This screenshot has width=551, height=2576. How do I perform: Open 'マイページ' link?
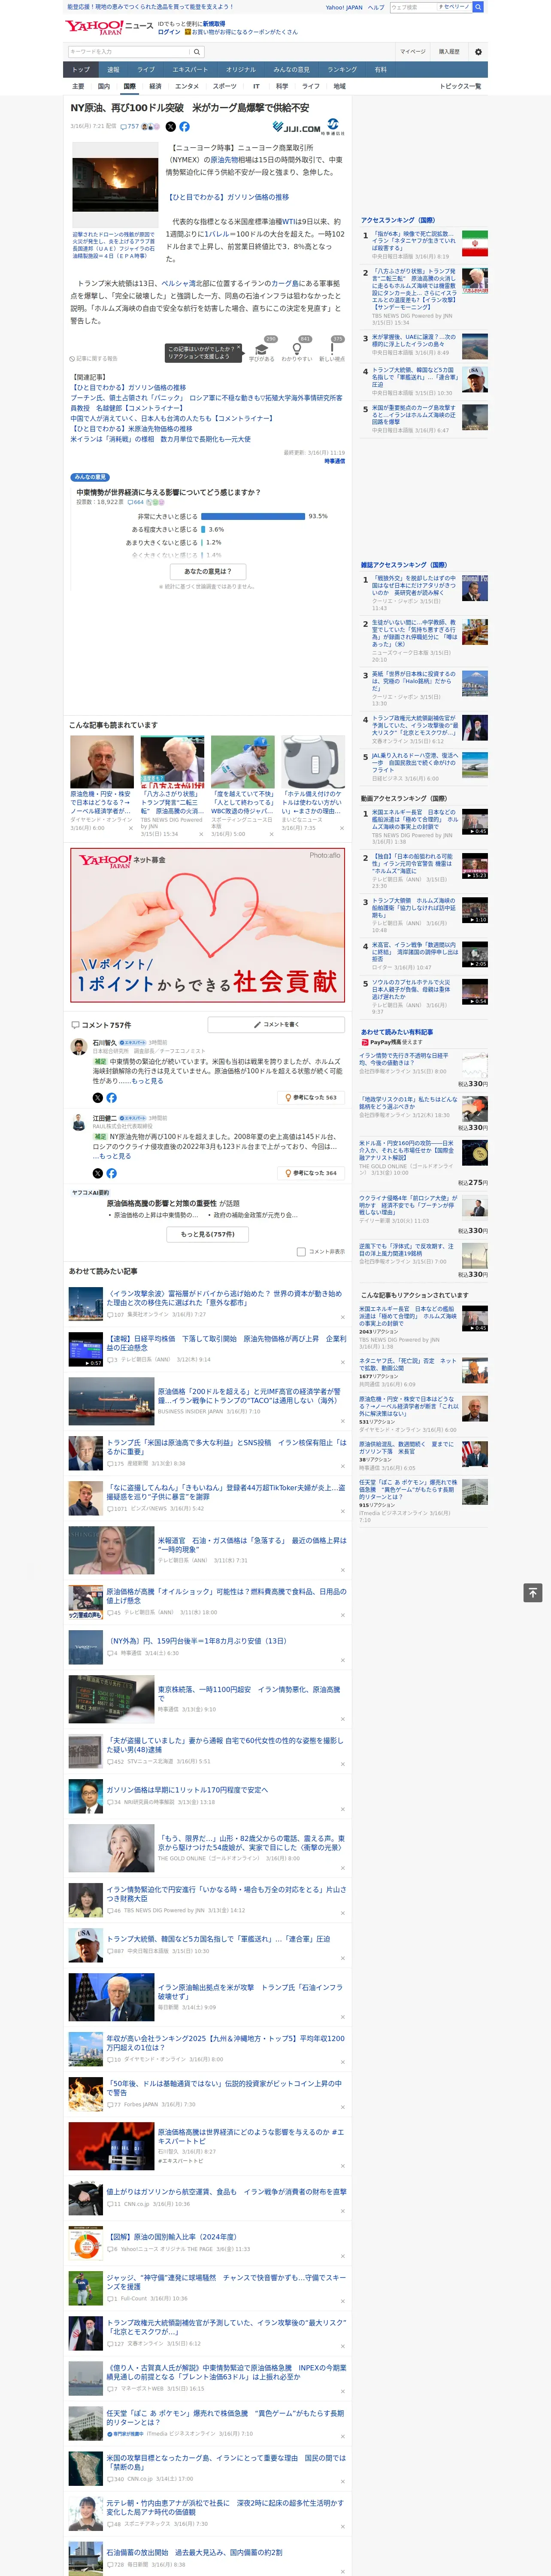(x=413, y=52)
